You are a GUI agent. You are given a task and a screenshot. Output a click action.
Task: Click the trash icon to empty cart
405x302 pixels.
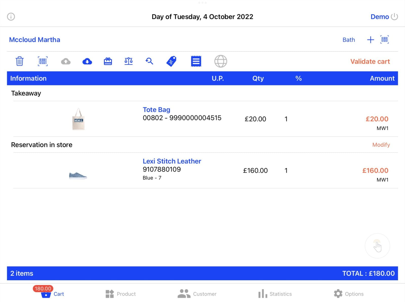click(19, 61)
